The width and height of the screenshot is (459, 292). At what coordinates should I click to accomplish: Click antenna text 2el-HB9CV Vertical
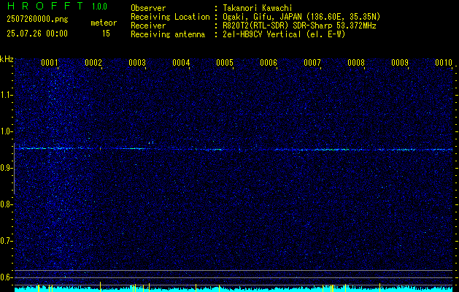pyautogui.click(x=262, y=34)
